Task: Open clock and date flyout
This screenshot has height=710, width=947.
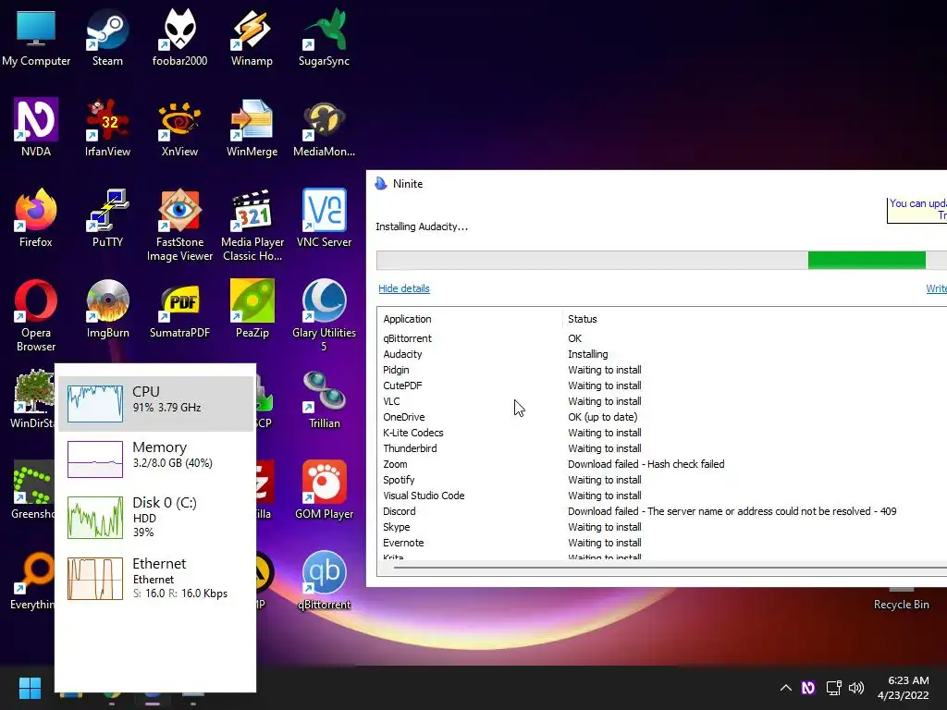Action: click(903, 688)
